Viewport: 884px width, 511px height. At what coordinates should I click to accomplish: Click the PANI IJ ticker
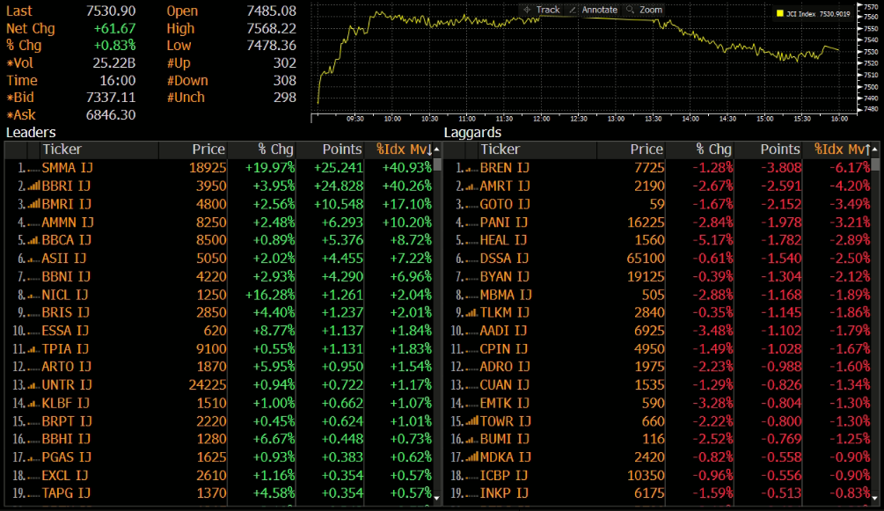pyautogui.click(x=503, y=223)
